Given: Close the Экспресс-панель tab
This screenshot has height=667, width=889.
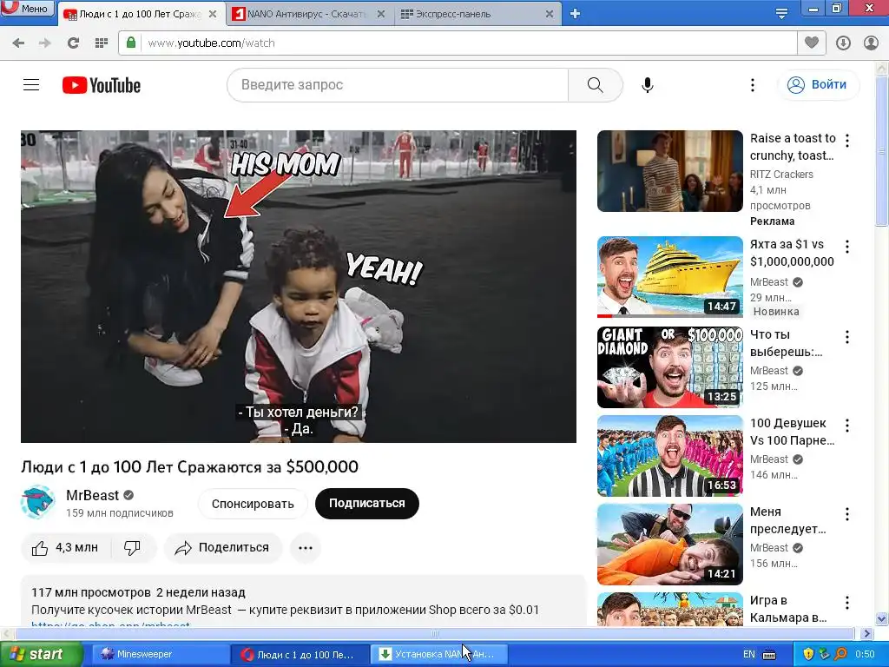Looking at the screenshot, I should [x=549, y=14].
